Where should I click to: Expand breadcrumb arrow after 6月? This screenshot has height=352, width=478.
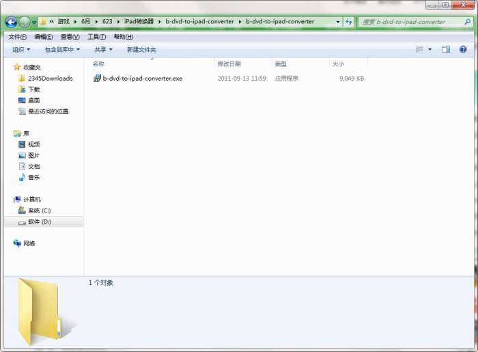click(96, 22)
